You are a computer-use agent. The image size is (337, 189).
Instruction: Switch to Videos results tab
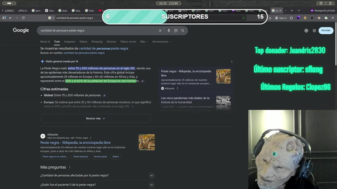click(x=83, y=42)
